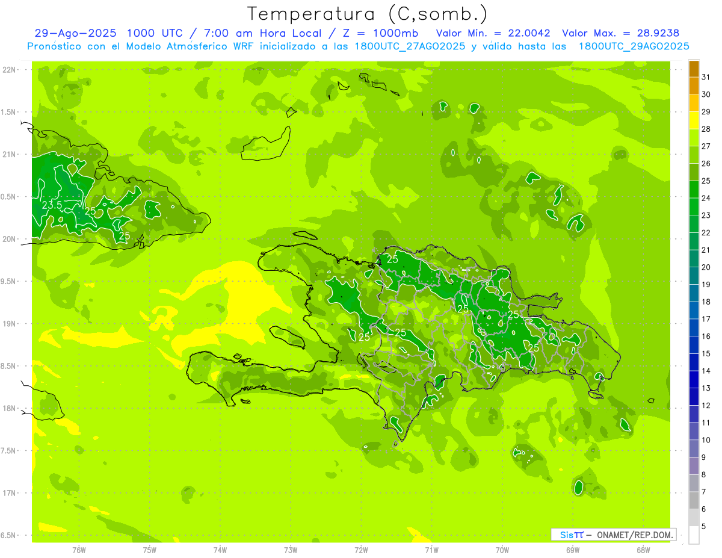Viewport: 722px width, 558px height.
Task: Click the 18N latitude axis label
Action: pyautogui.click(x=10, y=408)
